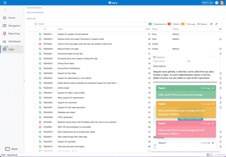Image resolution: width=226 pixels, height=157 pixels.
Task: Click the refresh backlog icon
Action: point(211,24)
